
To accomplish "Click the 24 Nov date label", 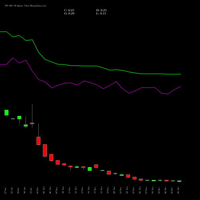I will [x=127, y=190].
